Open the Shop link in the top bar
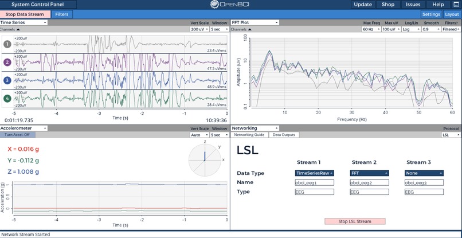 click(x=387, y=5)
